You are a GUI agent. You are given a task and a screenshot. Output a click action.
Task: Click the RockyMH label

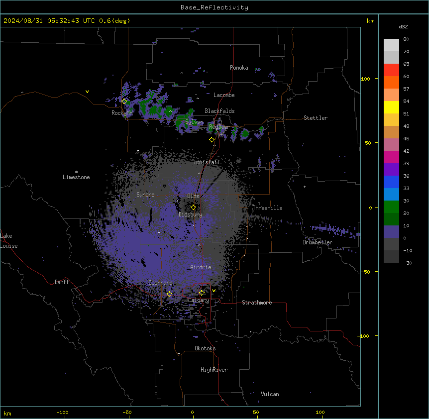coord(122,113)
